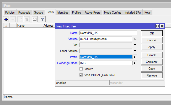The image size is (171, 105).
Task: Uncheck Send INITIAL_CONTACT checkbox
Action: click(81, 75)
